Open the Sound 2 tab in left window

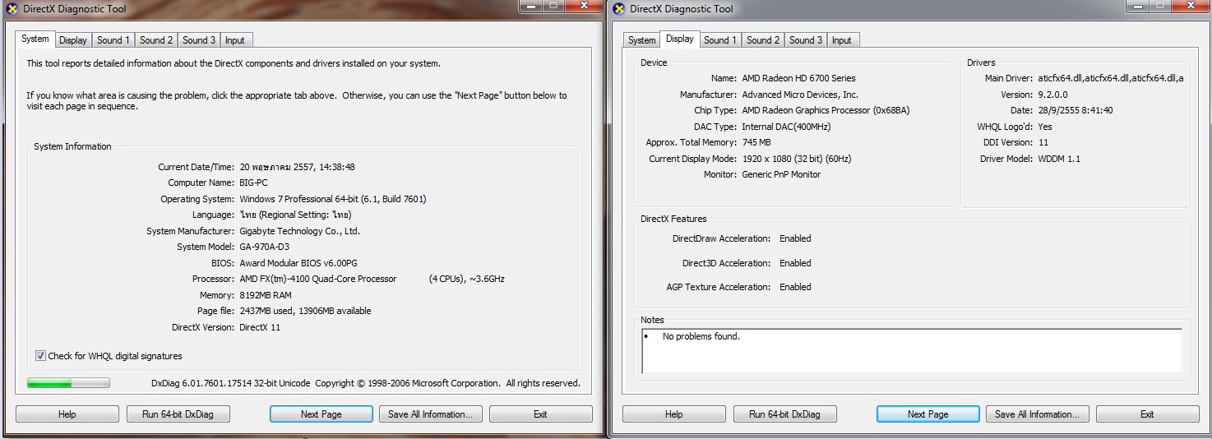tap(155, 40)
